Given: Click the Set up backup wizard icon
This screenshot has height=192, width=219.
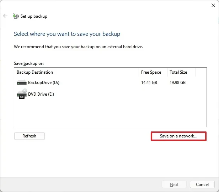Looking at the screenshot, I should click(16, 16).
